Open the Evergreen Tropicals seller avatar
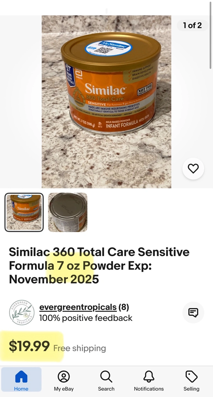This screenshot has width=213, height=397. pyautogui.click(x=22, y=312)
